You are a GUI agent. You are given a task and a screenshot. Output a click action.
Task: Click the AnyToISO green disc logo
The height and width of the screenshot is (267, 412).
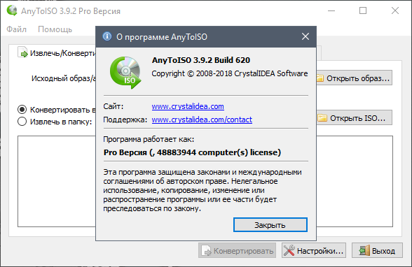(125, 73)
